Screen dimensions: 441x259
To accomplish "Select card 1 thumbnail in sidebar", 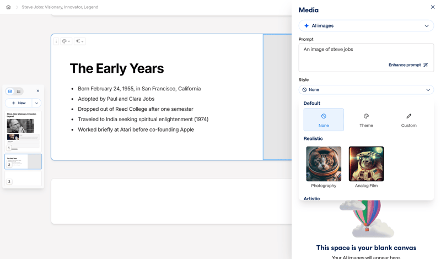I will pos(23,131).
